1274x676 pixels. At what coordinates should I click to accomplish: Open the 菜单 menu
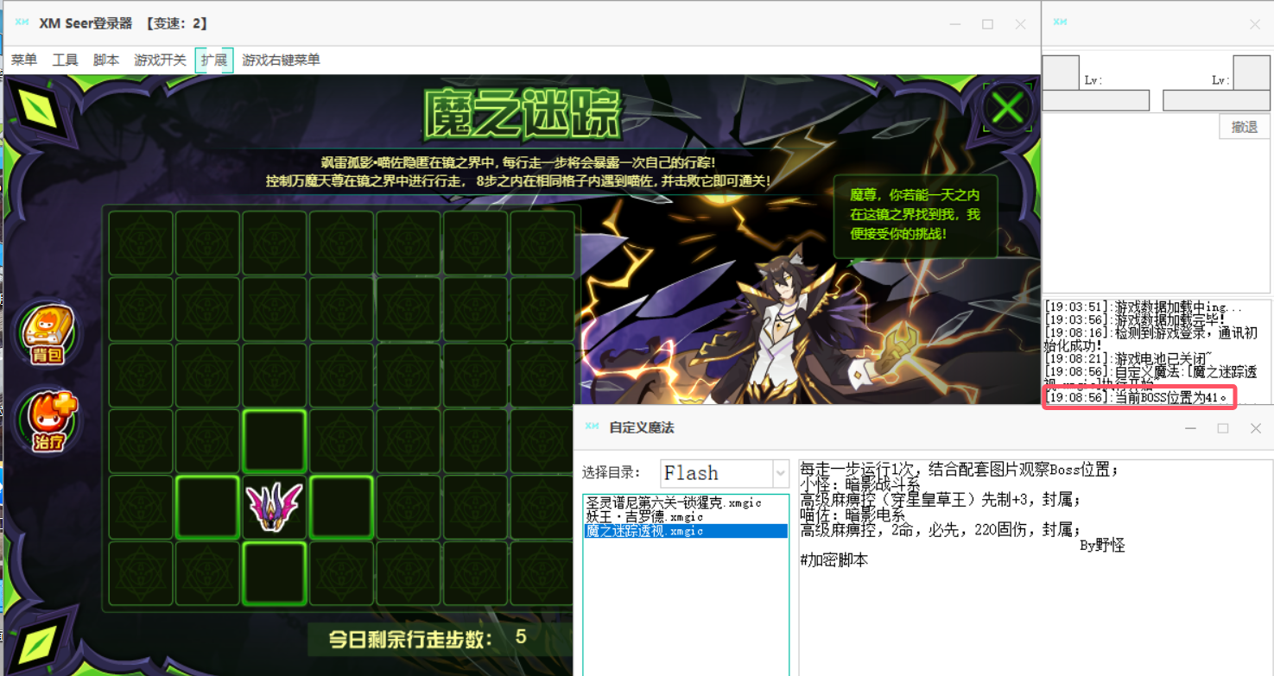(24, 60)
